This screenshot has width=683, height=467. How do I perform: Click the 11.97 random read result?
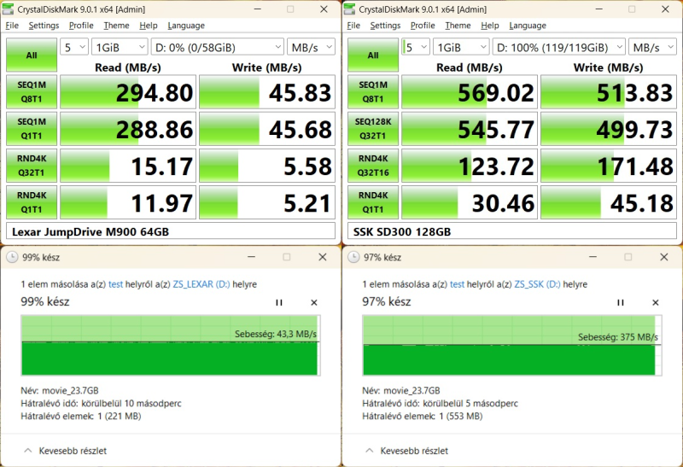127,202
